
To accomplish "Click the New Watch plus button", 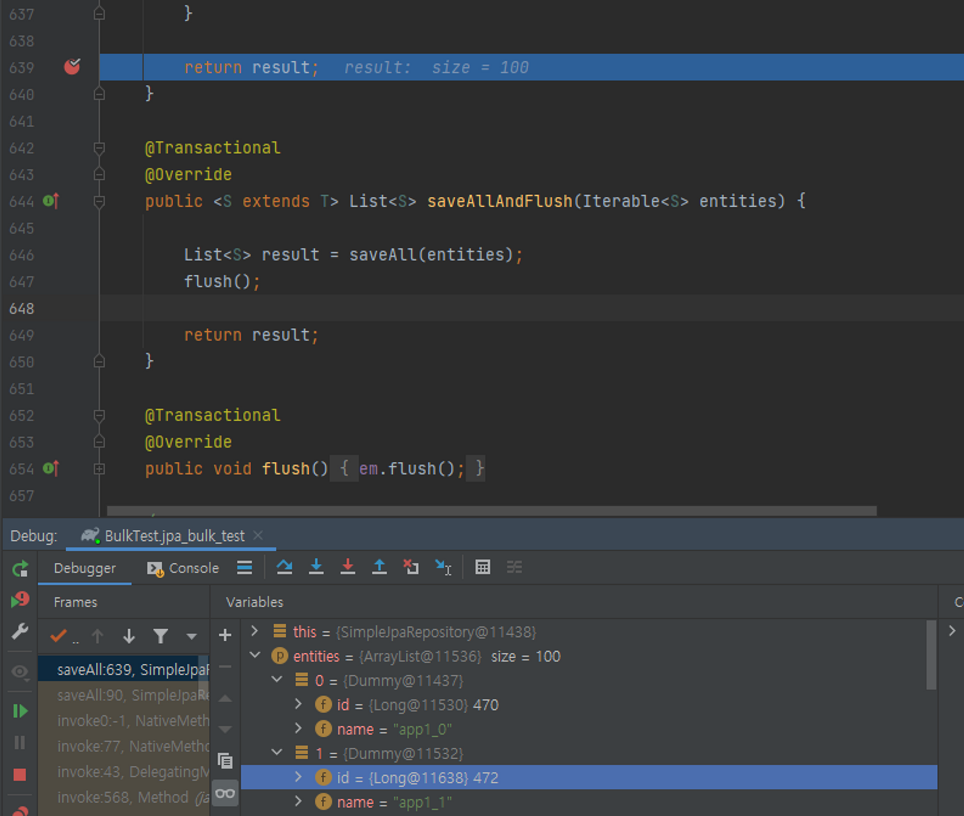I will pyautogui.click(x=225, y=635).
